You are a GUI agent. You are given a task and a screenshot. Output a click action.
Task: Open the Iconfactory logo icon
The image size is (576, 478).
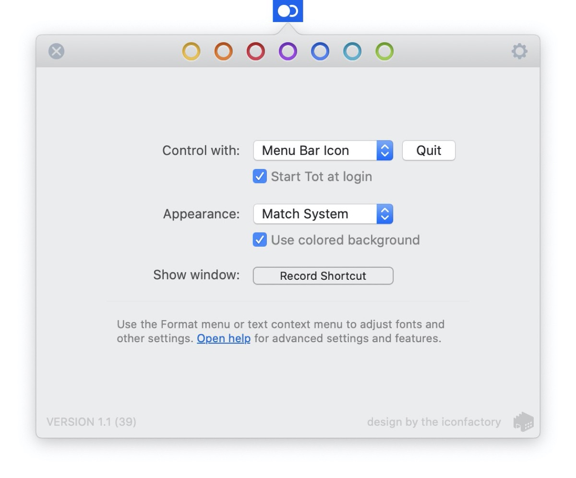coord(524,422)
